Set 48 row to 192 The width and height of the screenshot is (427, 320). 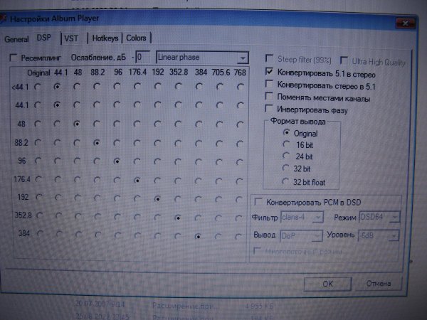[x=157, y=124]
